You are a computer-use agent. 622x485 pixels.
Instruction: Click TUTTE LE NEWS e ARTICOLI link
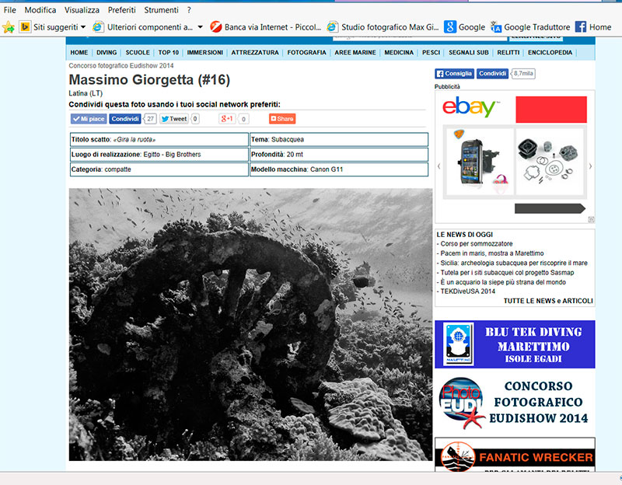548,301
